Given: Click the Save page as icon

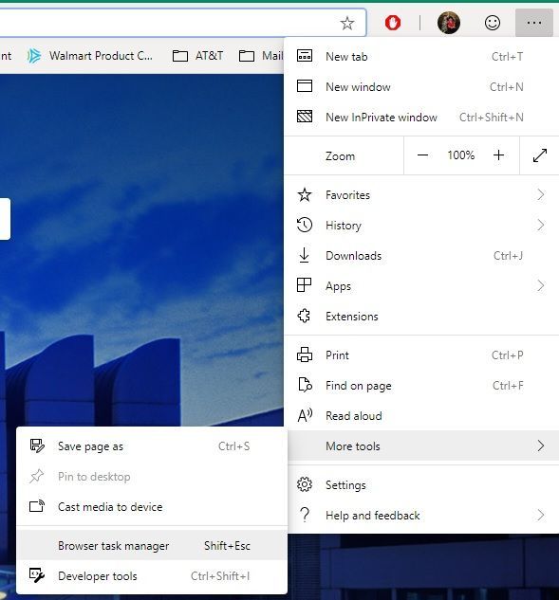Looking at the screenshot, I should (x=37, y=445).
